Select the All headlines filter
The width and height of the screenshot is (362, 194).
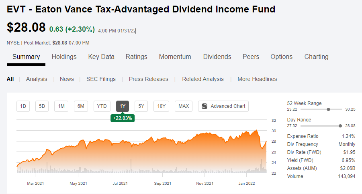click(10, 79)
